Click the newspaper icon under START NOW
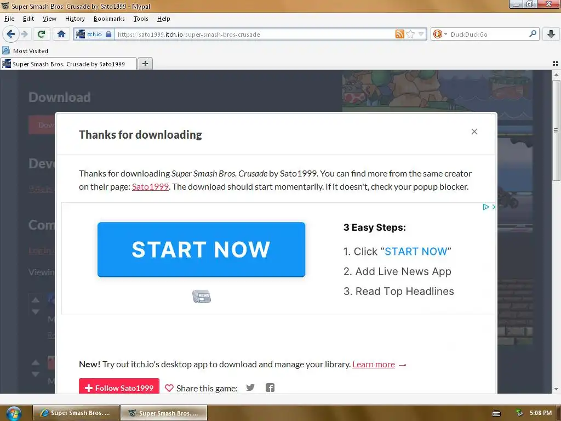Image resolution: width=561 pixels, height=421 pixels. point(202,296)
